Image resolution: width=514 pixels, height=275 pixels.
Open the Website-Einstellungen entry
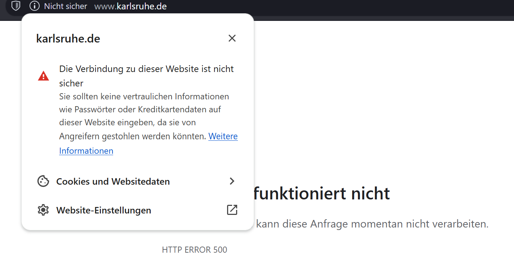(x=104, y=210)
